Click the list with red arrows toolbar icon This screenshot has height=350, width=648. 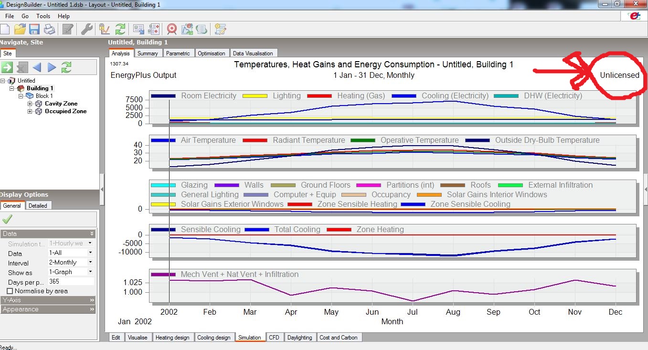click(154, 29)
